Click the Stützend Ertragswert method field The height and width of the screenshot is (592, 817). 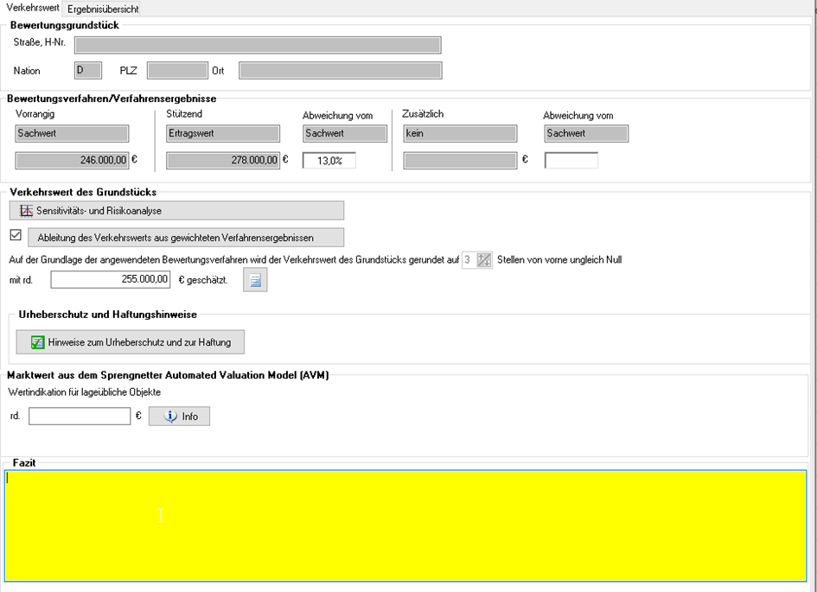coord(222,134)
